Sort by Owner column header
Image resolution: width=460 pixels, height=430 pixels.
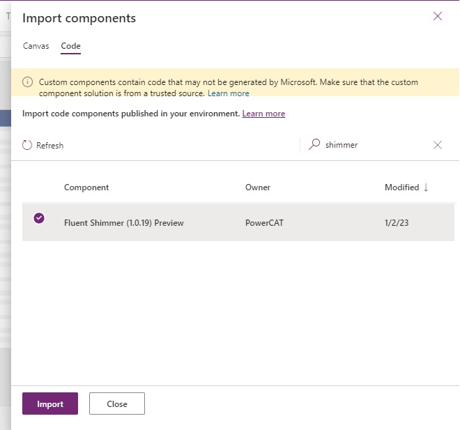click(x=258, y=187)
